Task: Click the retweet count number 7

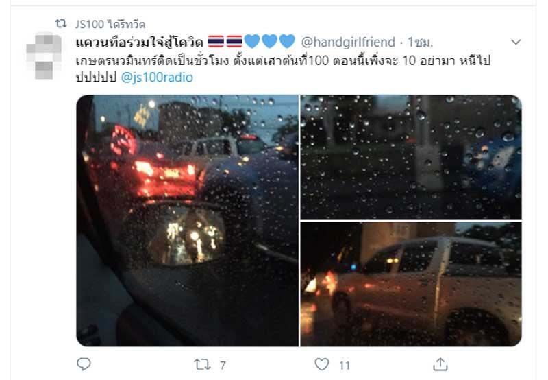Action: click(x=223, y=366)
